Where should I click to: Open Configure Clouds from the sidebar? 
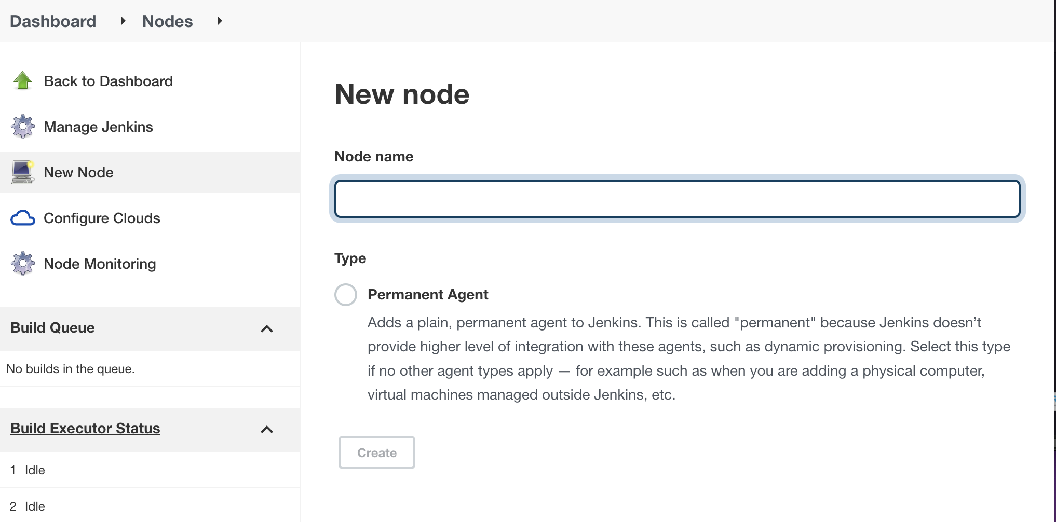pos(102,218)
